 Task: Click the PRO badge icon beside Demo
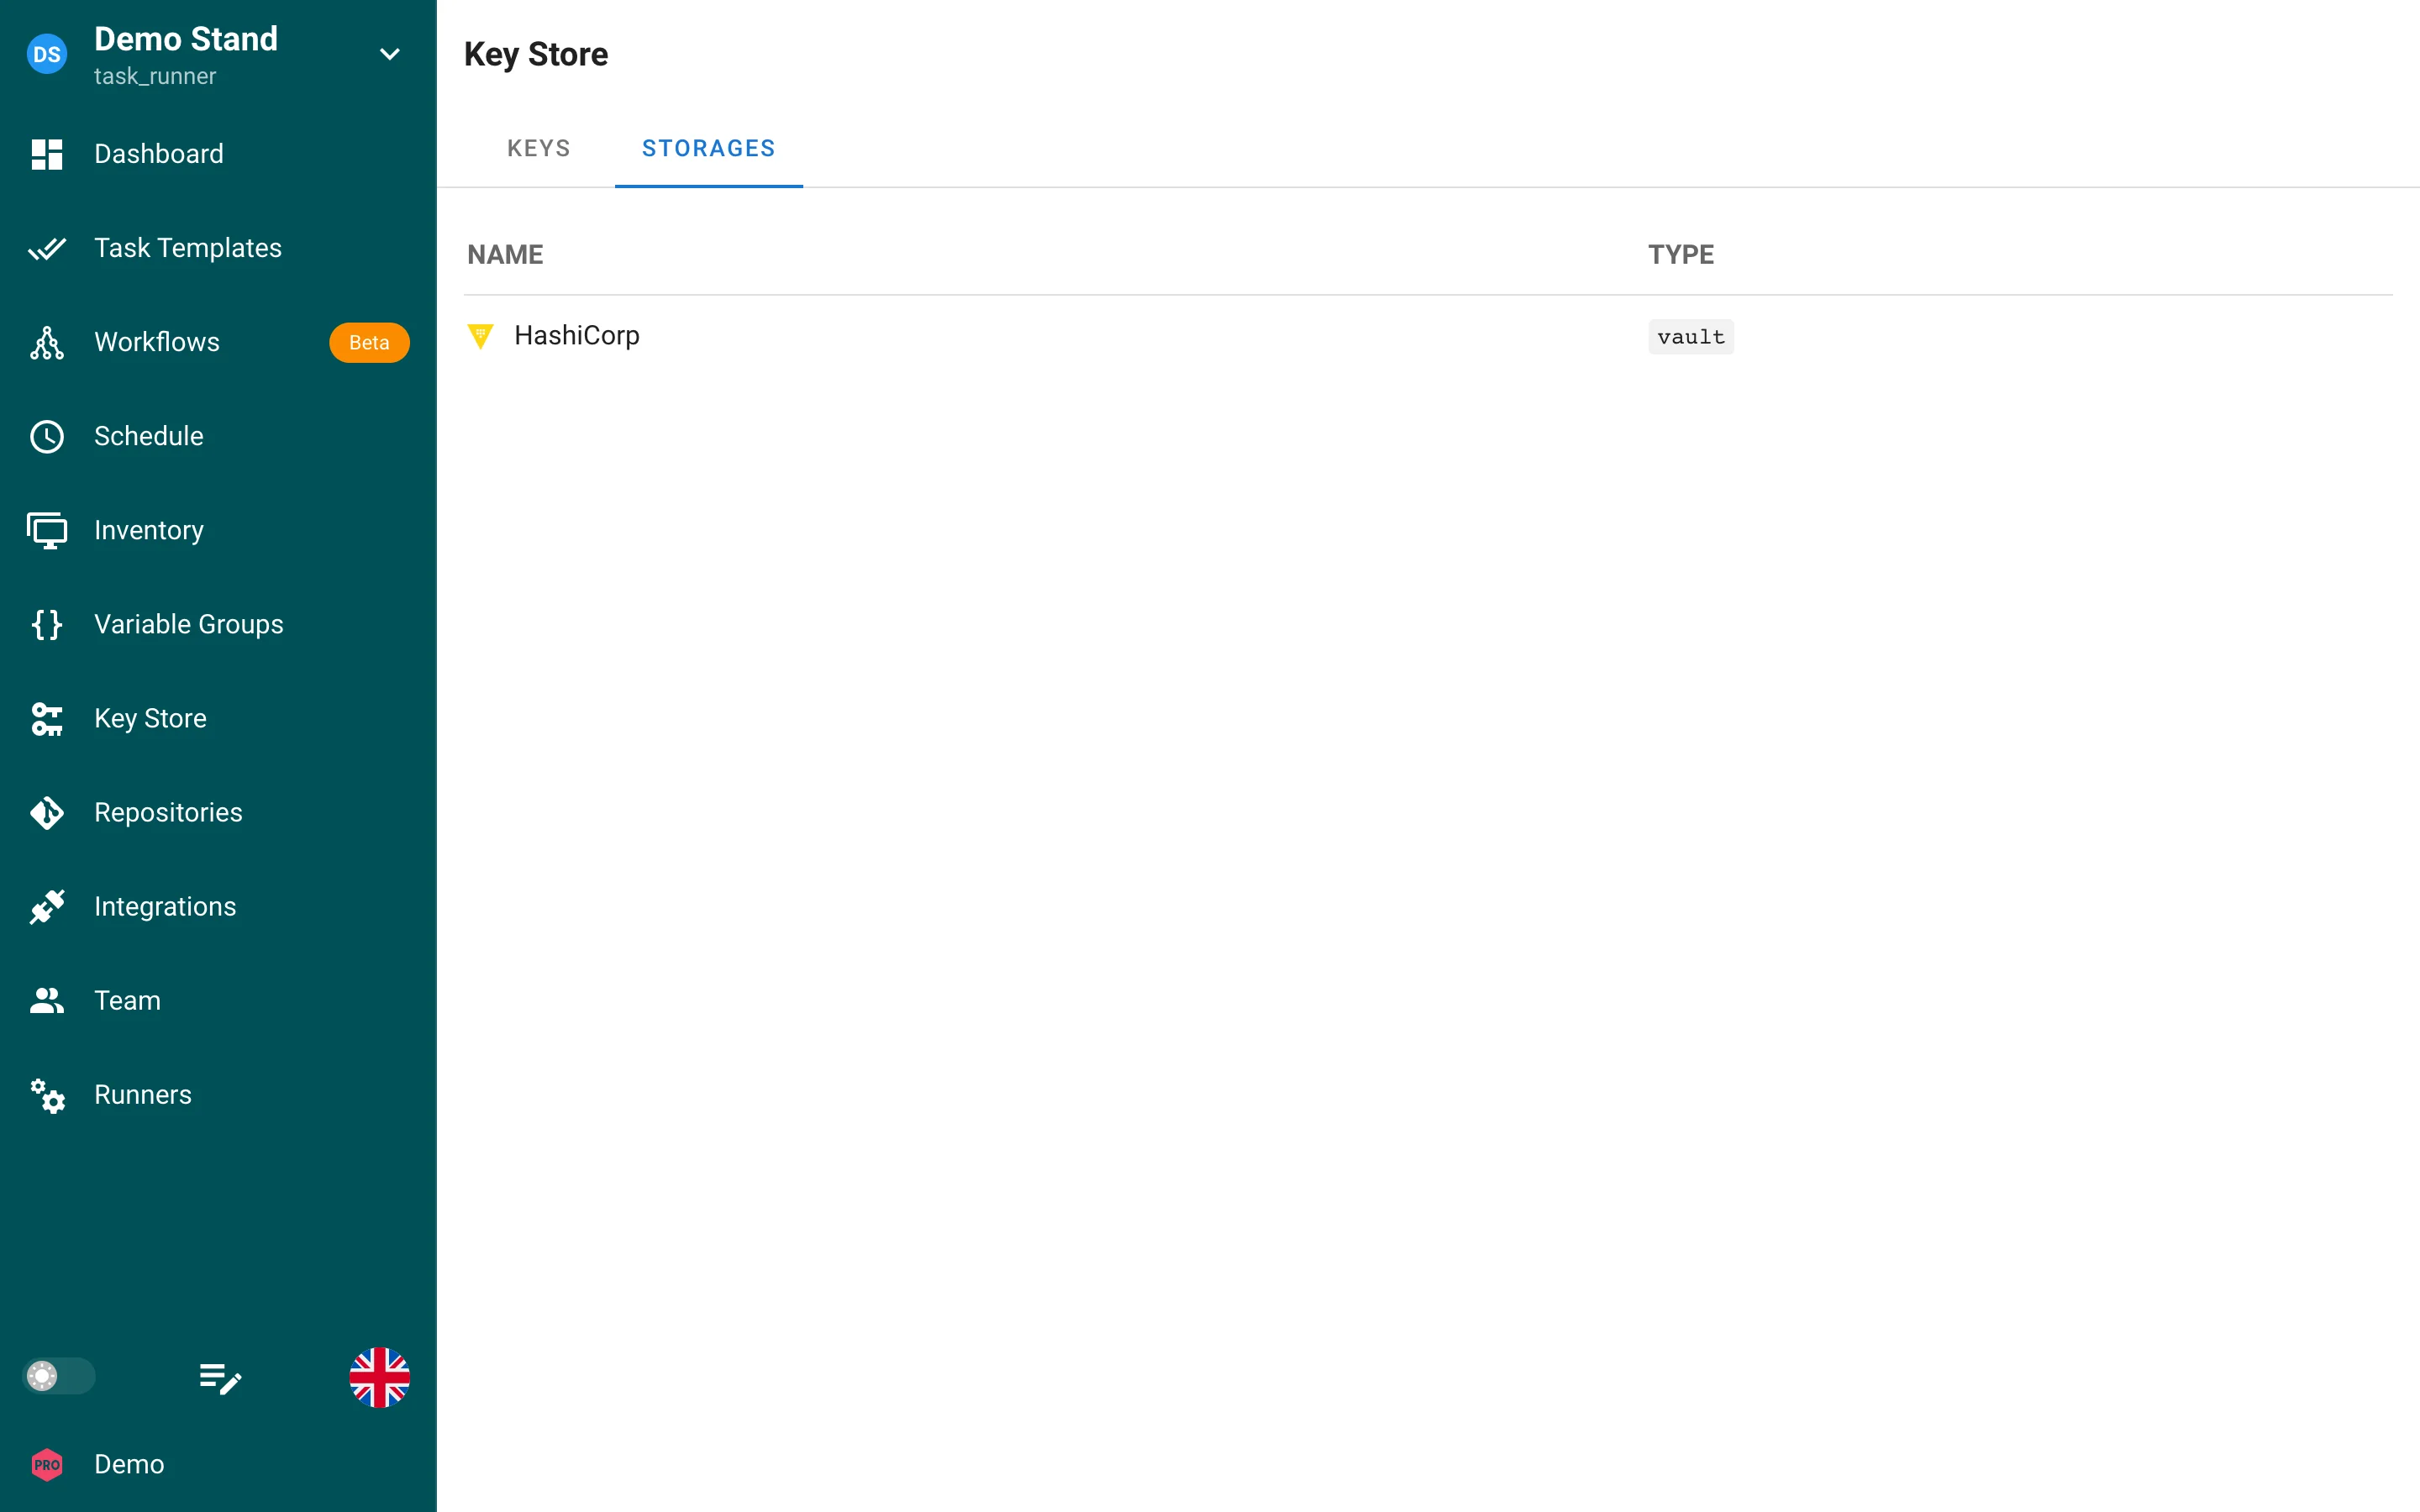point(47,1465)
